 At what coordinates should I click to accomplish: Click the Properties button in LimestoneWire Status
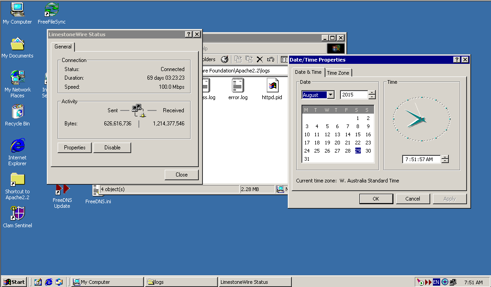74,148
